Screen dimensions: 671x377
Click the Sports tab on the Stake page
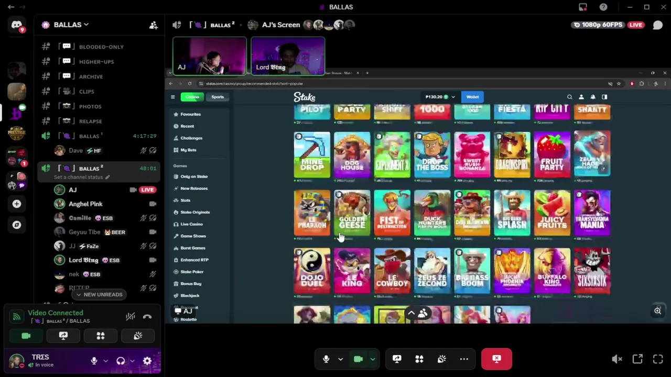218,97
